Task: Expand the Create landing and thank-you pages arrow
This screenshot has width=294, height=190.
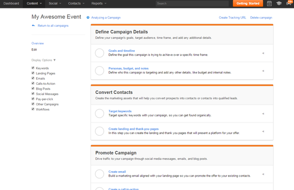Action: tap(263, 131)
